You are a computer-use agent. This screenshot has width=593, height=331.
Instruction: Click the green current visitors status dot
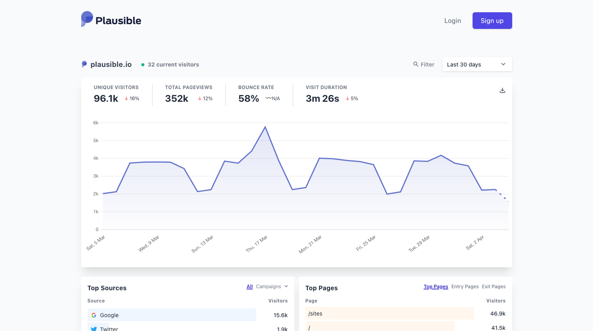(143, 65)
